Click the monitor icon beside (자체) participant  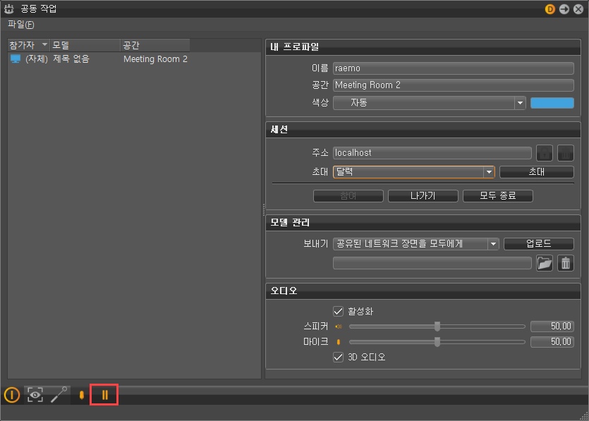pyautogui.click(x=16, y=59)
